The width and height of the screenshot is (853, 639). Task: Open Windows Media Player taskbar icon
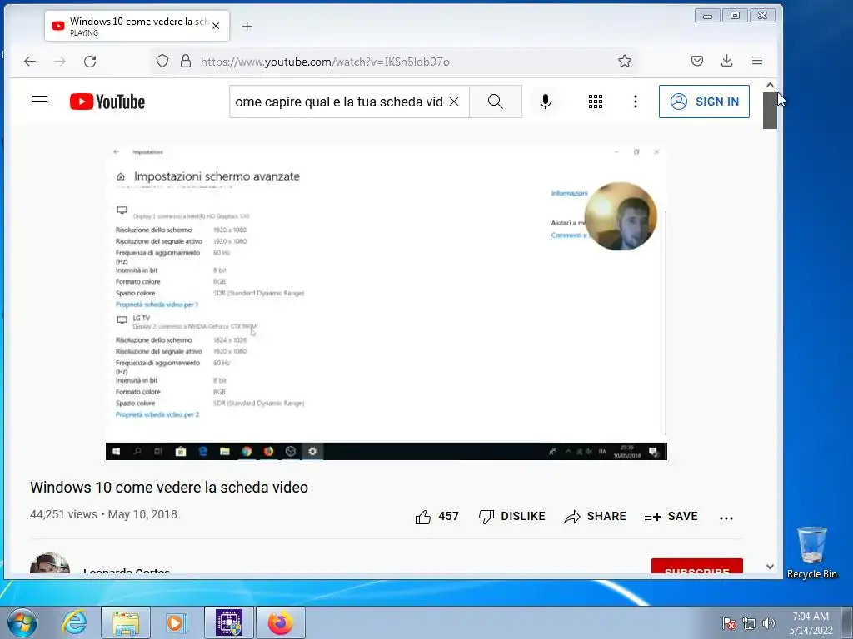coord(176,622)
